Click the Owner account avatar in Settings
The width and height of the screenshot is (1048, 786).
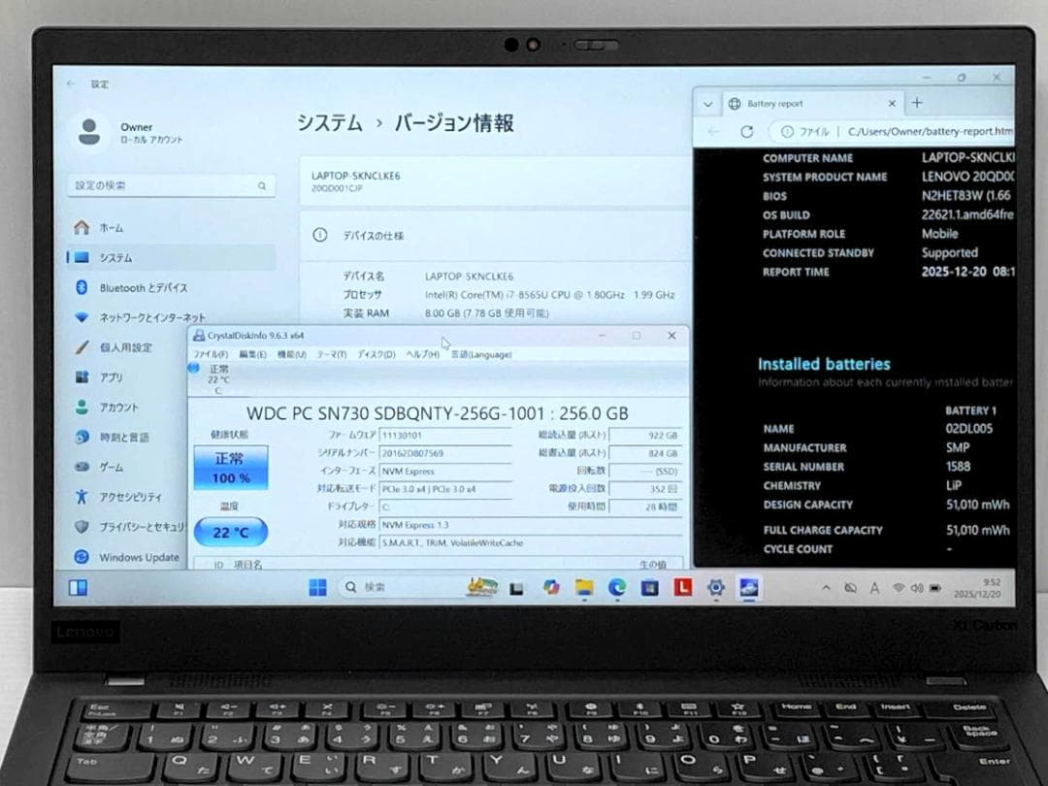[x=88, y=133]
